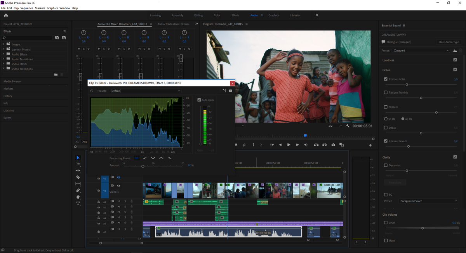
Task: Click the Effects panel search field
Action: click(x=28, y=38)
